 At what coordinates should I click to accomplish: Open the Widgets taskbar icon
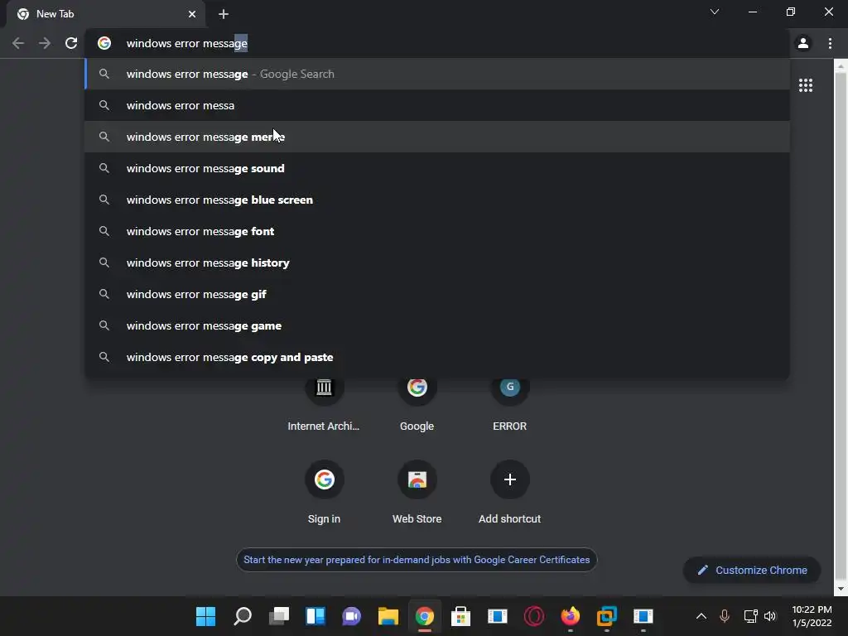[x=316, y=616]
